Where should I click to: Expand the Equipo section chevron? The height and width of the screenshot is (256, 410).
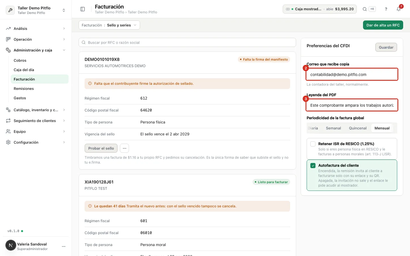(64, 131)
